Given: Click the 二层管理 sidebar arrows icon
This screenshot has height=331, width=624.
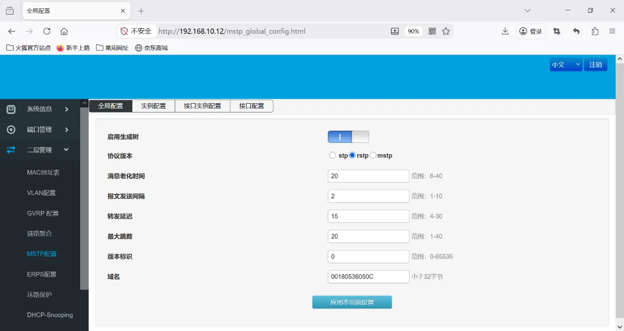Looking at the screenshot, I should (x=11, y=150).
